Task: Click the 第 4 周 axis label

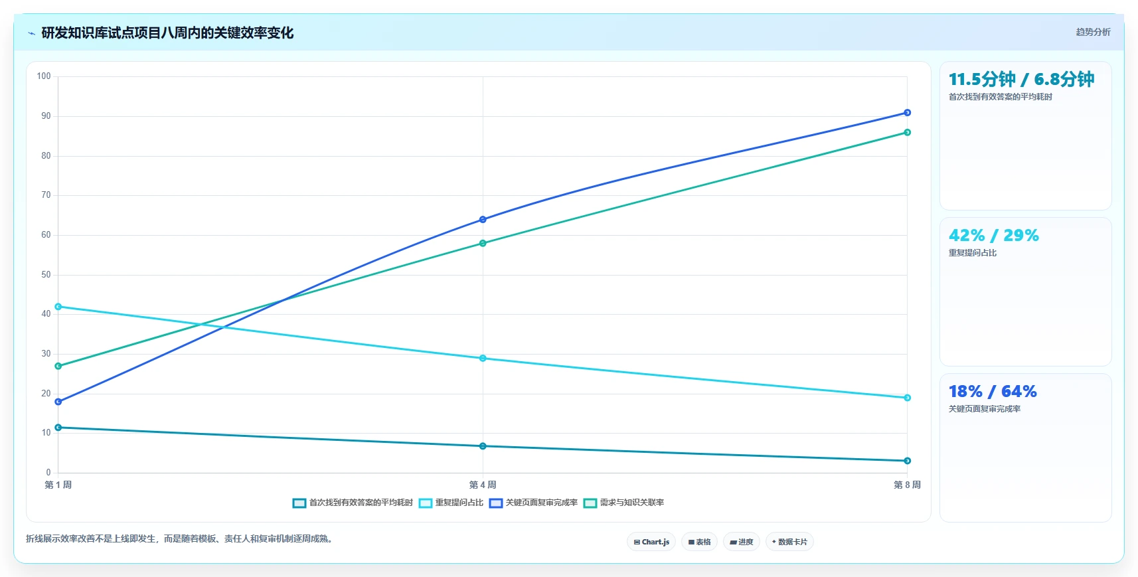Action: (483, 485)
